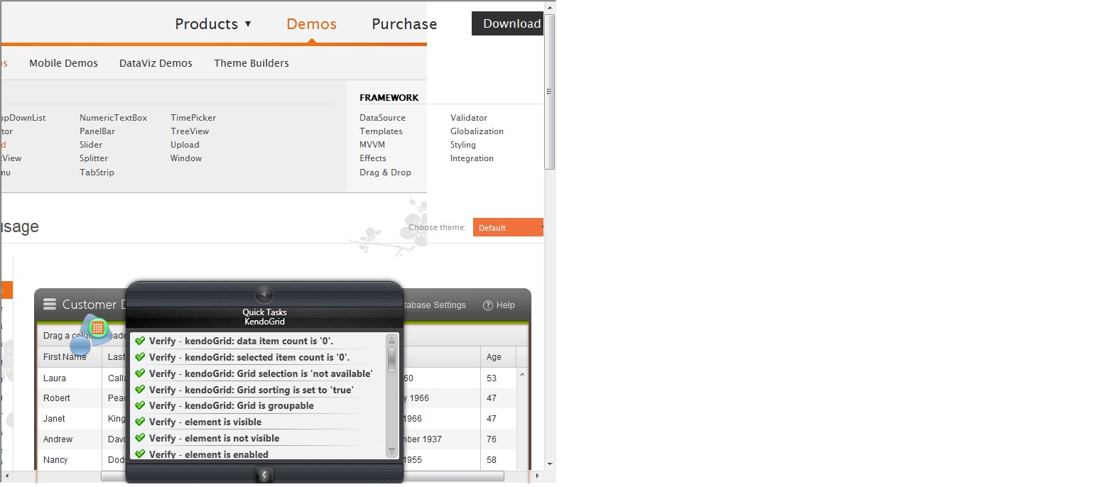Viewport: 1094px width, 487px height.
Task: Click the orange KendoGrid bubble icon
Action: pyautogui.click(x=98, y=327)
